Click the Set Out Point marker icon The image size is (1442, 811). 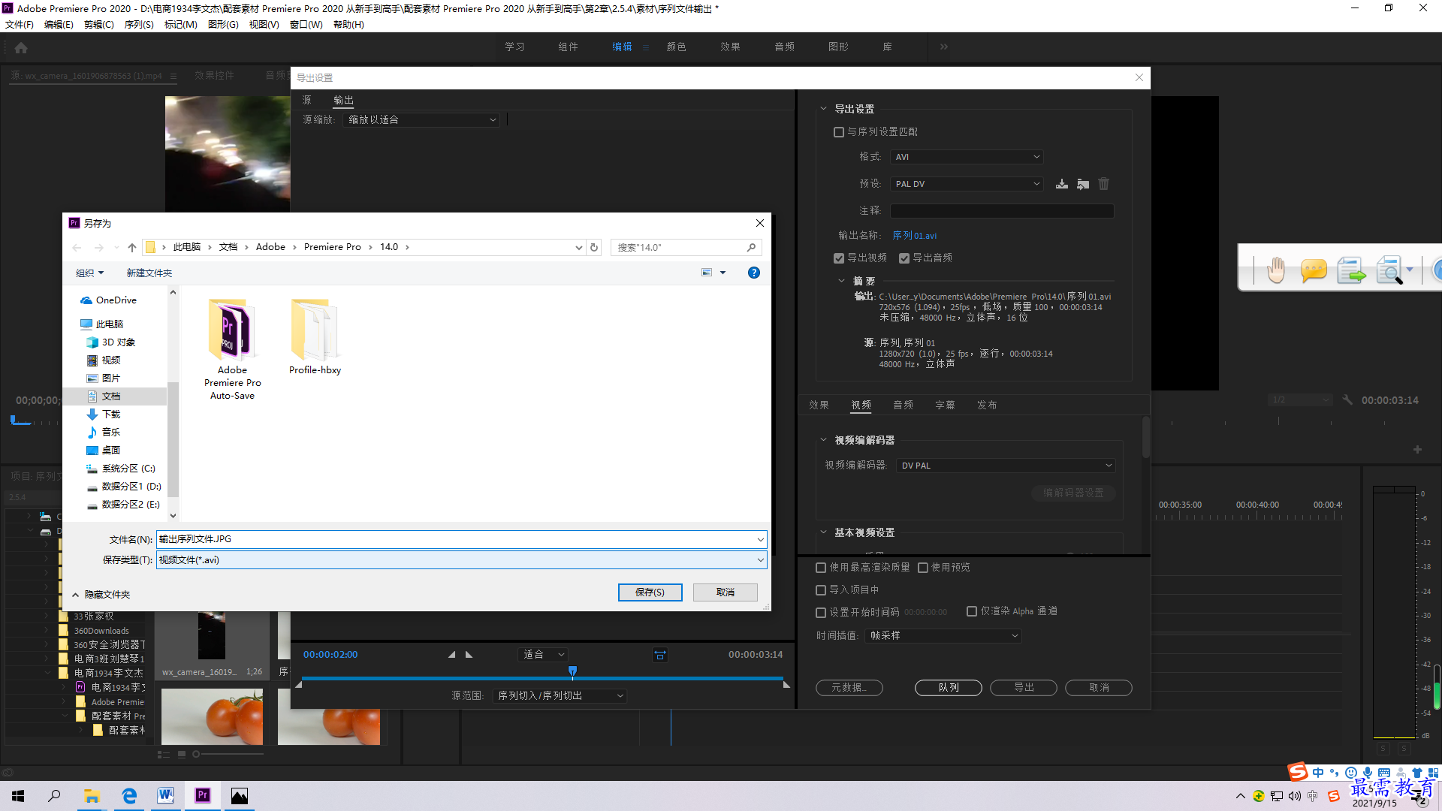(x=469, y=655)
